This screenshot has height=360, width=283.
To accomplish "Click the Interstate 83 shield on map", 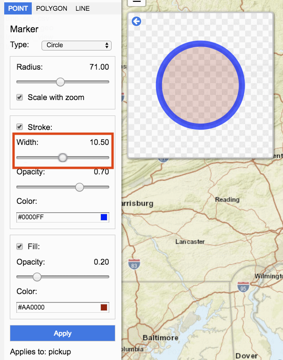I will point(134,265).
